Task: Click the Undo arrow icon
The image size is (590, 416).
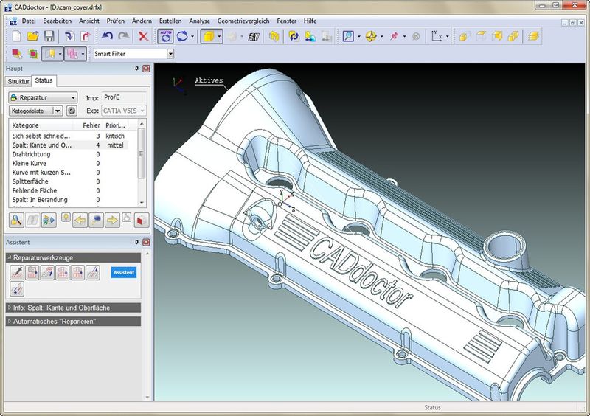Action: pos(107,36)
